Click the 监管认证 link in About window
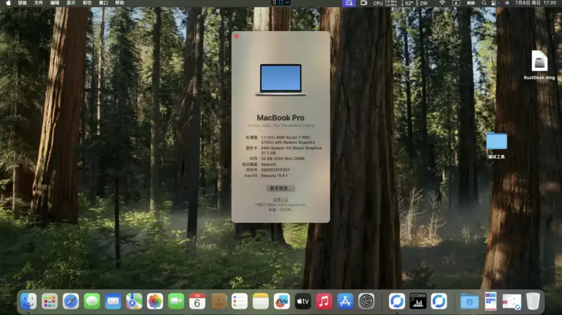 point(280,200)
